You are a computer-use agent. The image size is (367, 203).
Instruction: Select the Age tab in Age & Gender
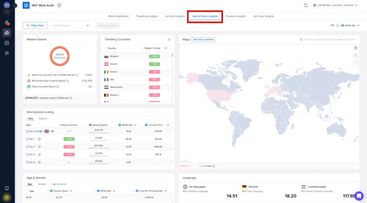30,184
